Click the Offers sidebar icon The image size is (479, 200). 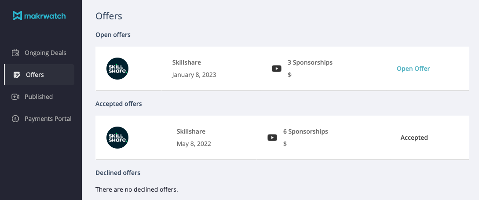pos(17,75)
